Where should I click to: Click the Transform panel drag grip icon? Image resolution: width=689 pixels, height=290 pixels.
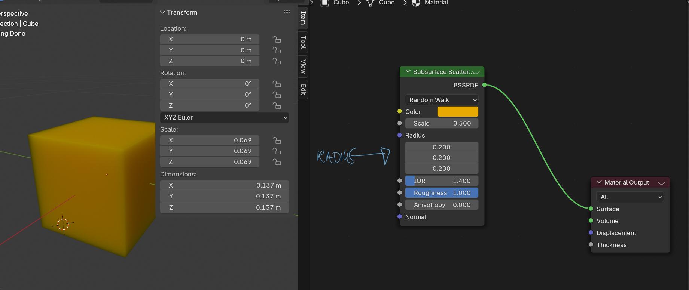pos(287,12)
